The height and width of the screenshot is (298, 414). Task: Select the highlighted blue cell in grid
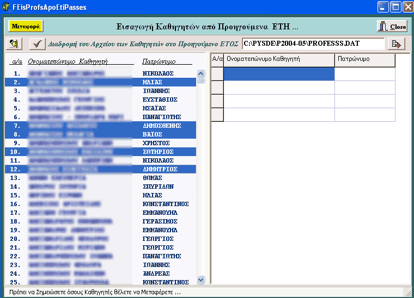(278, 74)
